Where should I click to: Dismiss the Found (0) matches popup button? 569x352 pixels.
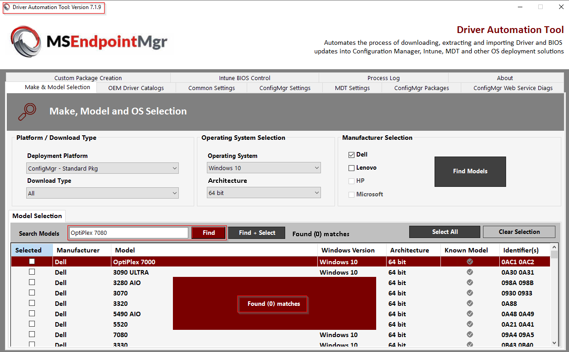[273, 304]
